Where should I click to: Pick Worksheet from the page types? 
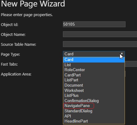pyautogui.click(x=94, y=90)
